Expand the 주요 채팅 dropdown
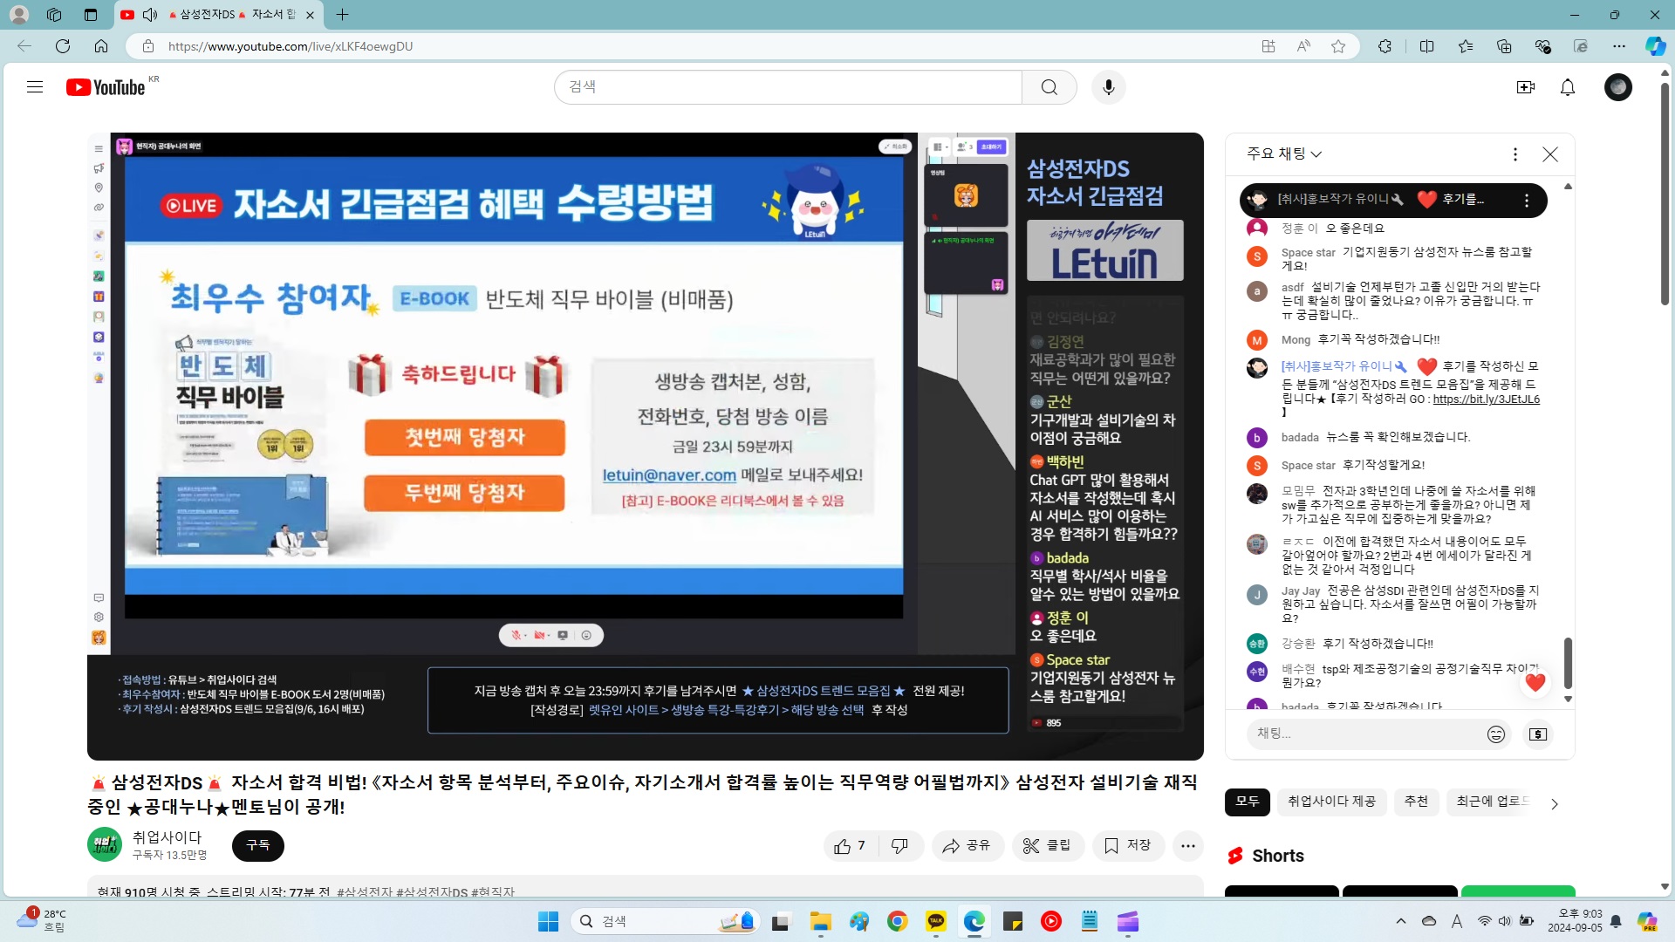The height and width of the screenshot is (942, 1675). [1284, 154]
